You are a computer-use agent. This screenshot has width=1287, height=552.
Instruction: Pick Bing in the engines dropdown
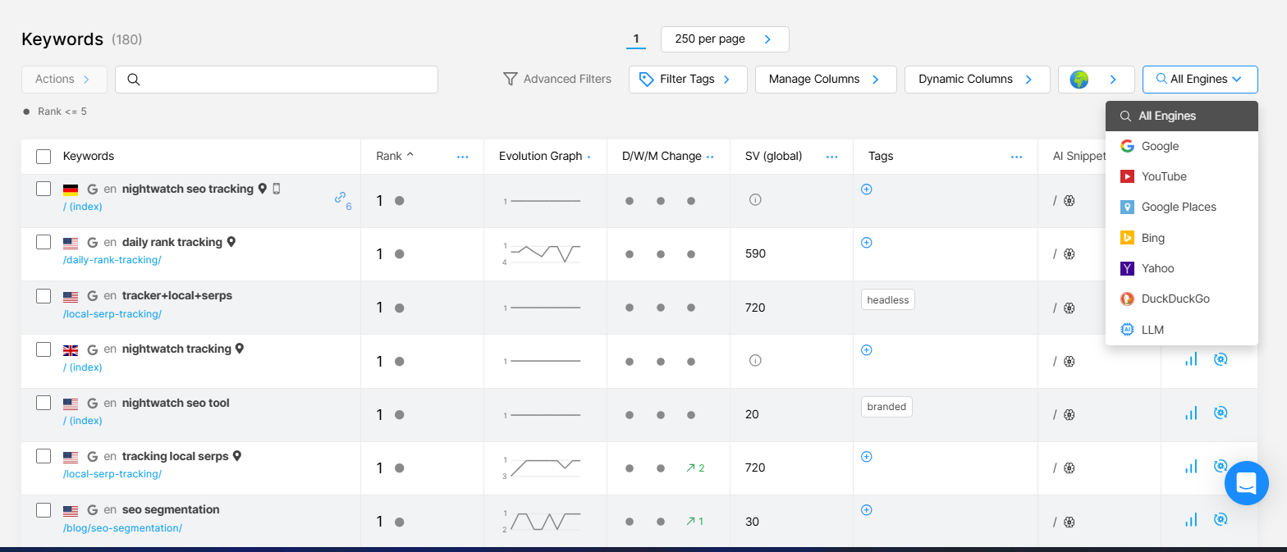(1181, 238)
